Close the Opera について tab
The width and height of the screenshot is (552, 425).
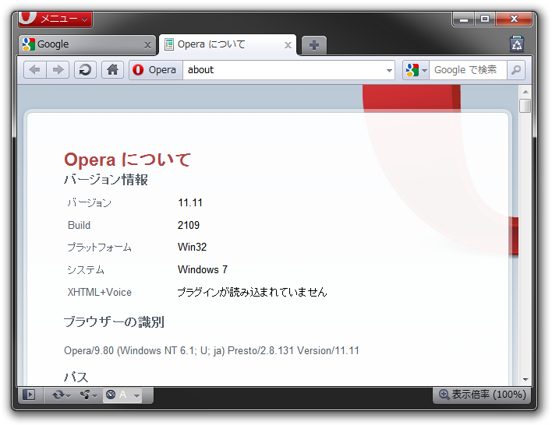(288, 45)
